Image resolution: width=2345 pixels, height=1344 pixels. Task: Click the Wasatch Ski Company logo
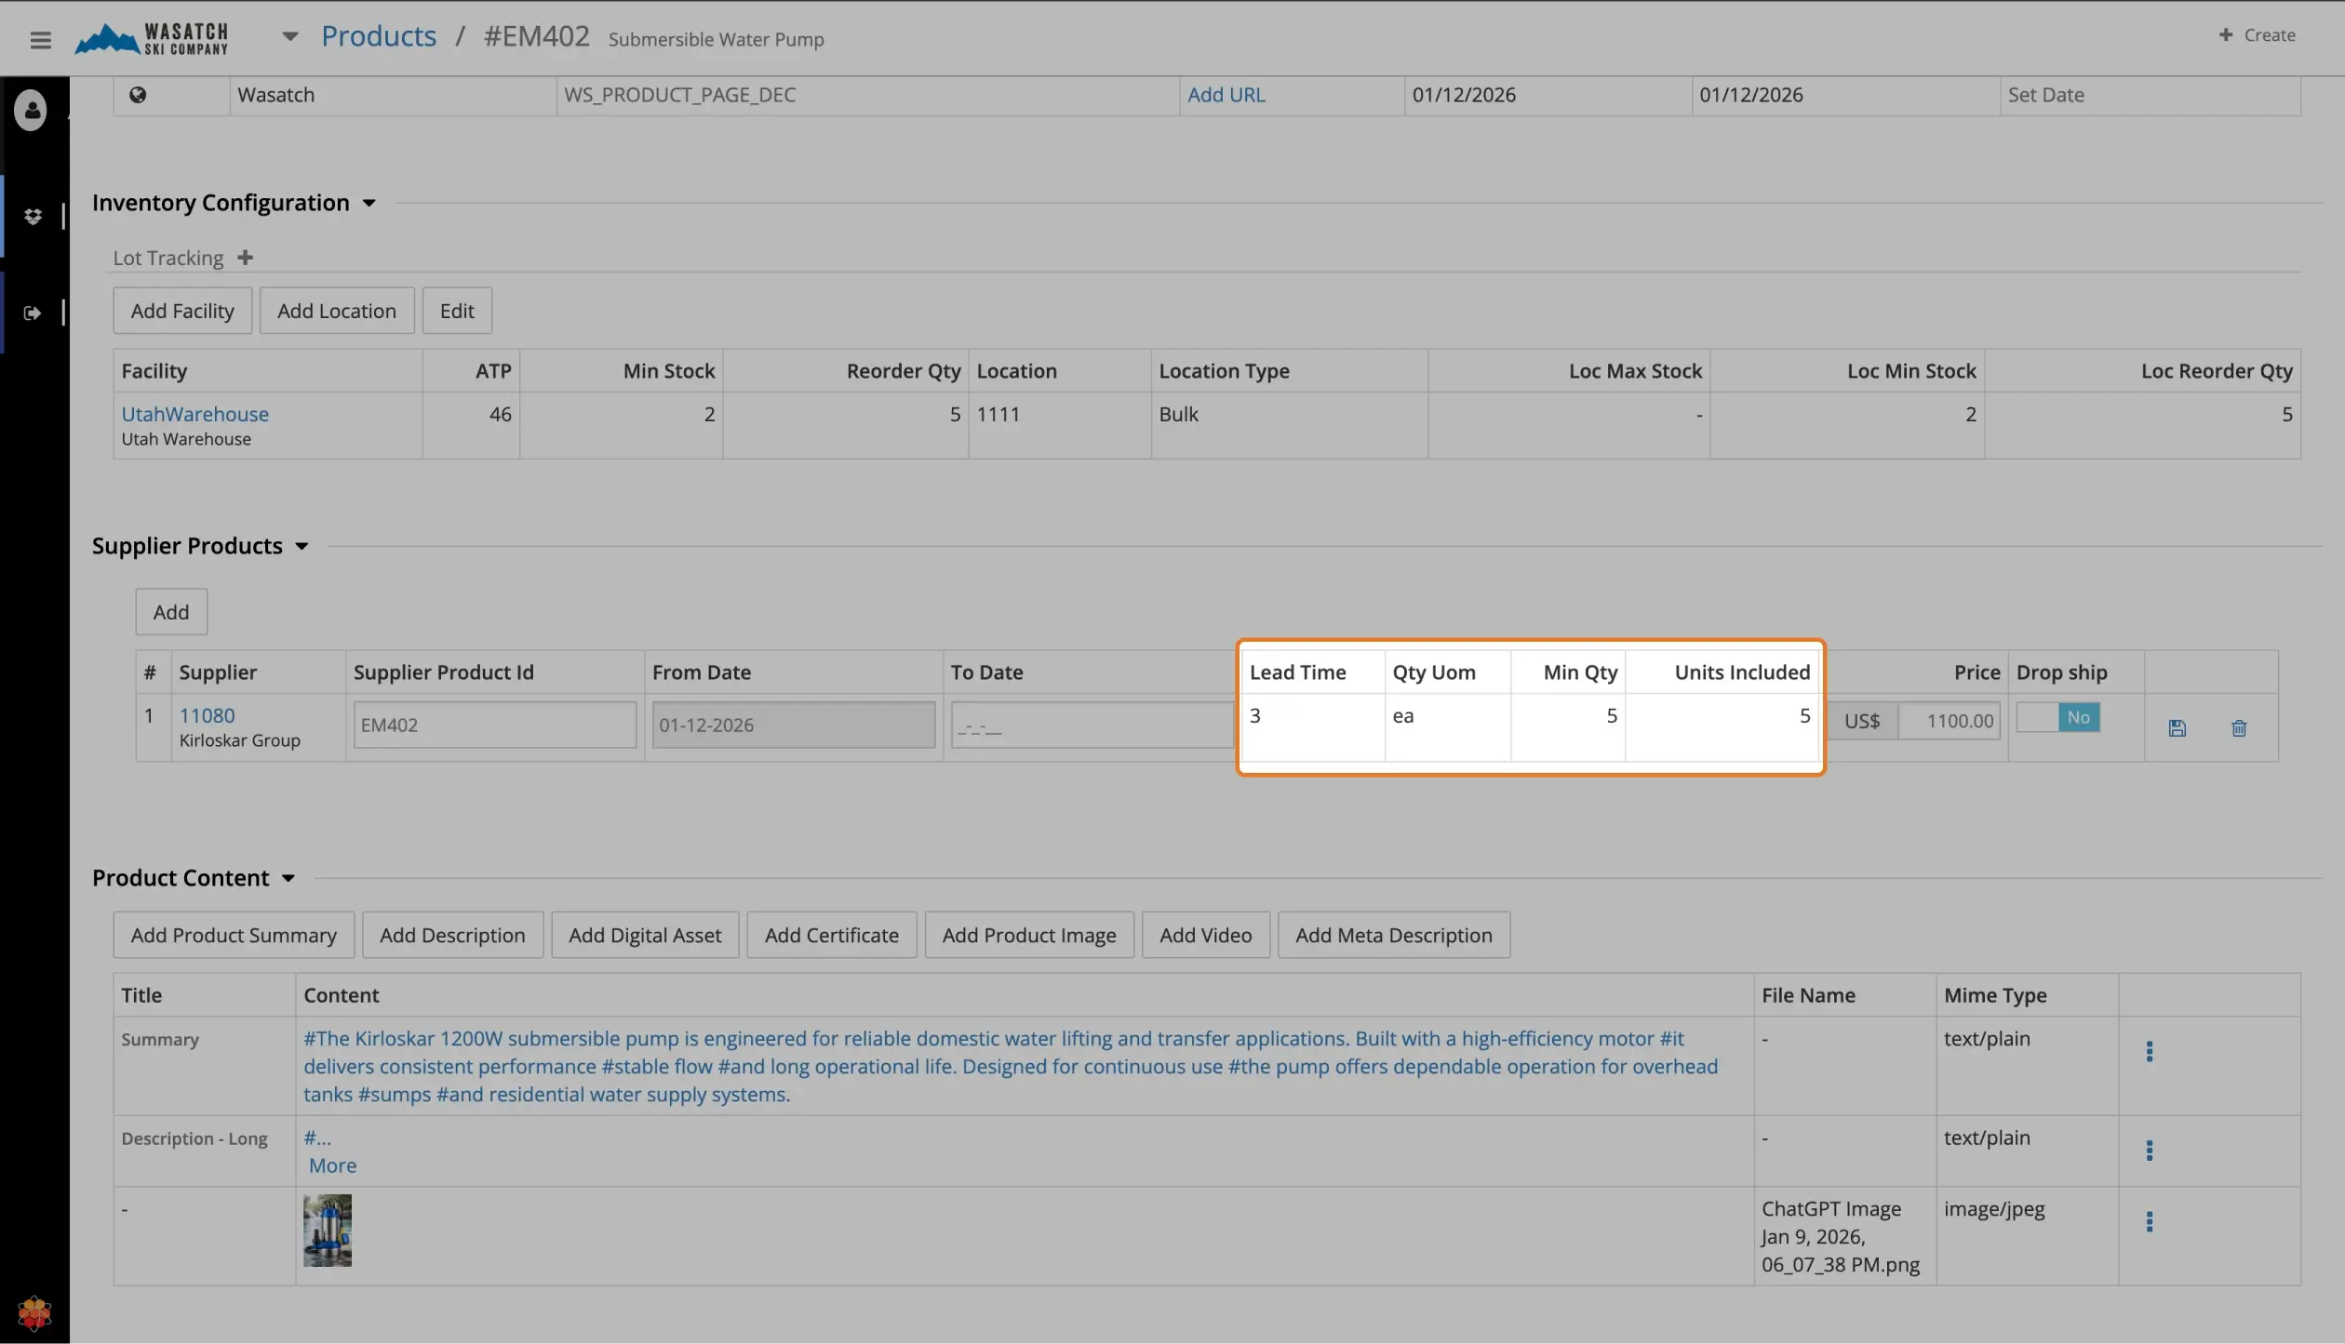click(152, 38)
